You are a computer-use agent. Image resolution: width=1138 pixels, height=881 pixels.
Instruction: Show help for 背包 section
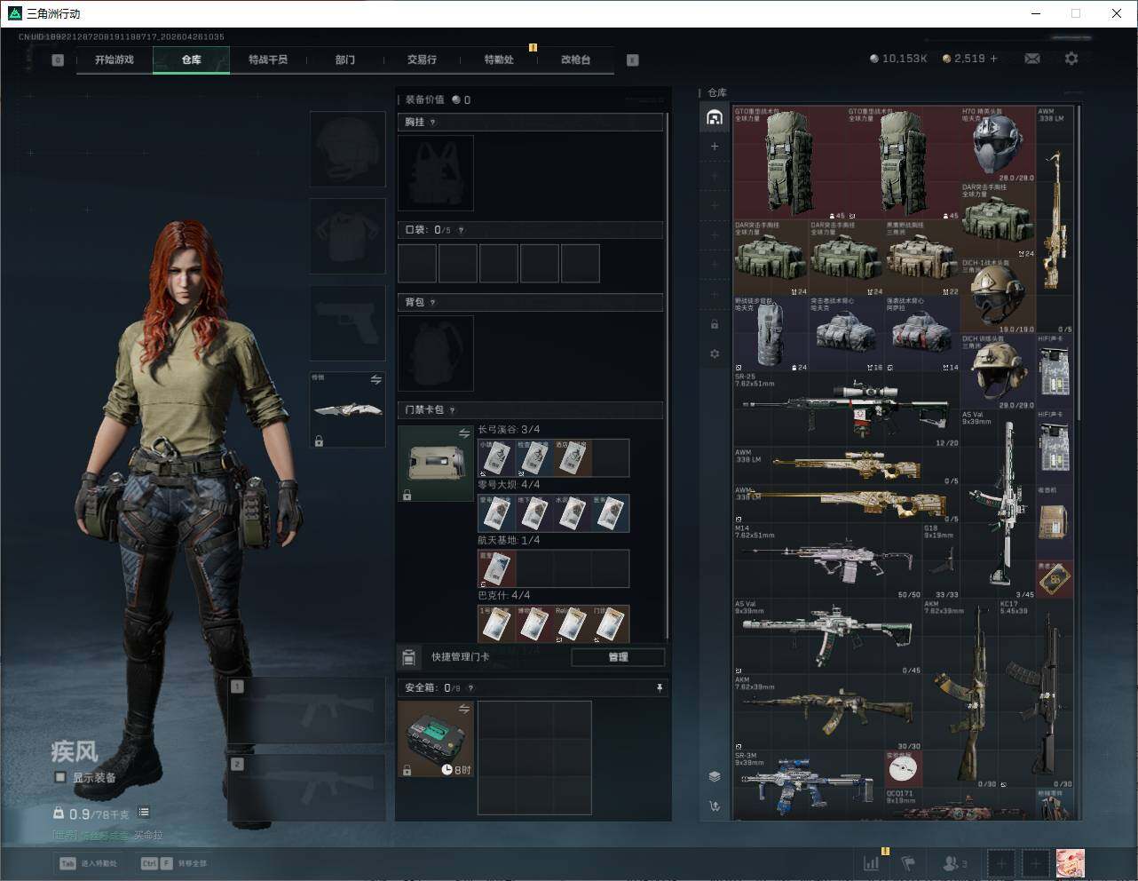point(433,303)
